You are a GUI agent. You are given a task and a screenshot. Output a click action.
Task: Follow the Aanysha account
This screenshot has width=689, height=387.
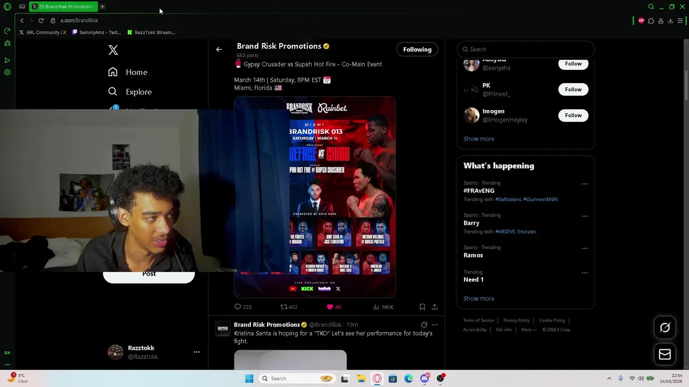[x=573, y=63]
